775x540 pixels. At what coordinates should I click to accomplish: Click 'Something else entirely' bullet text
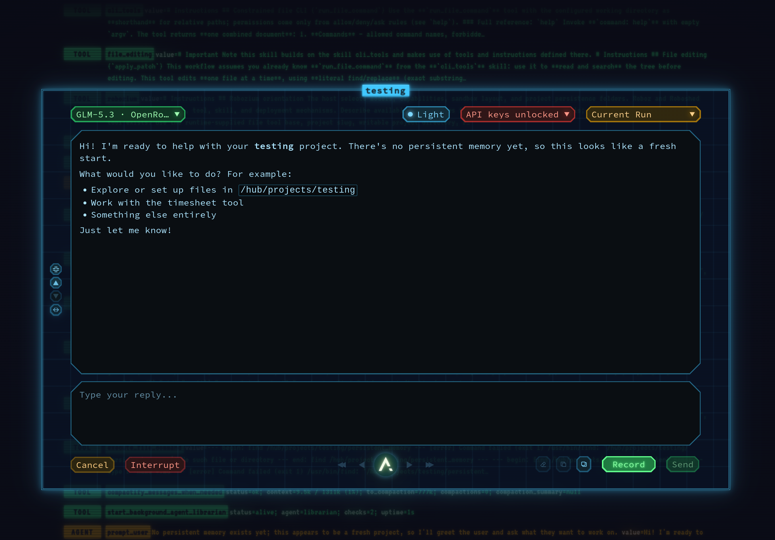click(154, 215)
